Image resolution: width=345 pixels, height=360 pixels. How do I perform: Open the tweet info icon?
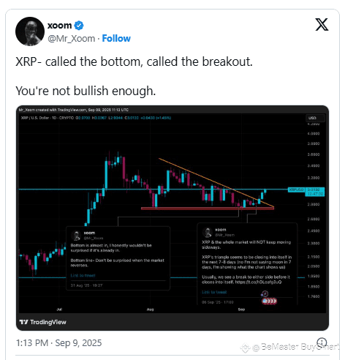coord(322,342)
